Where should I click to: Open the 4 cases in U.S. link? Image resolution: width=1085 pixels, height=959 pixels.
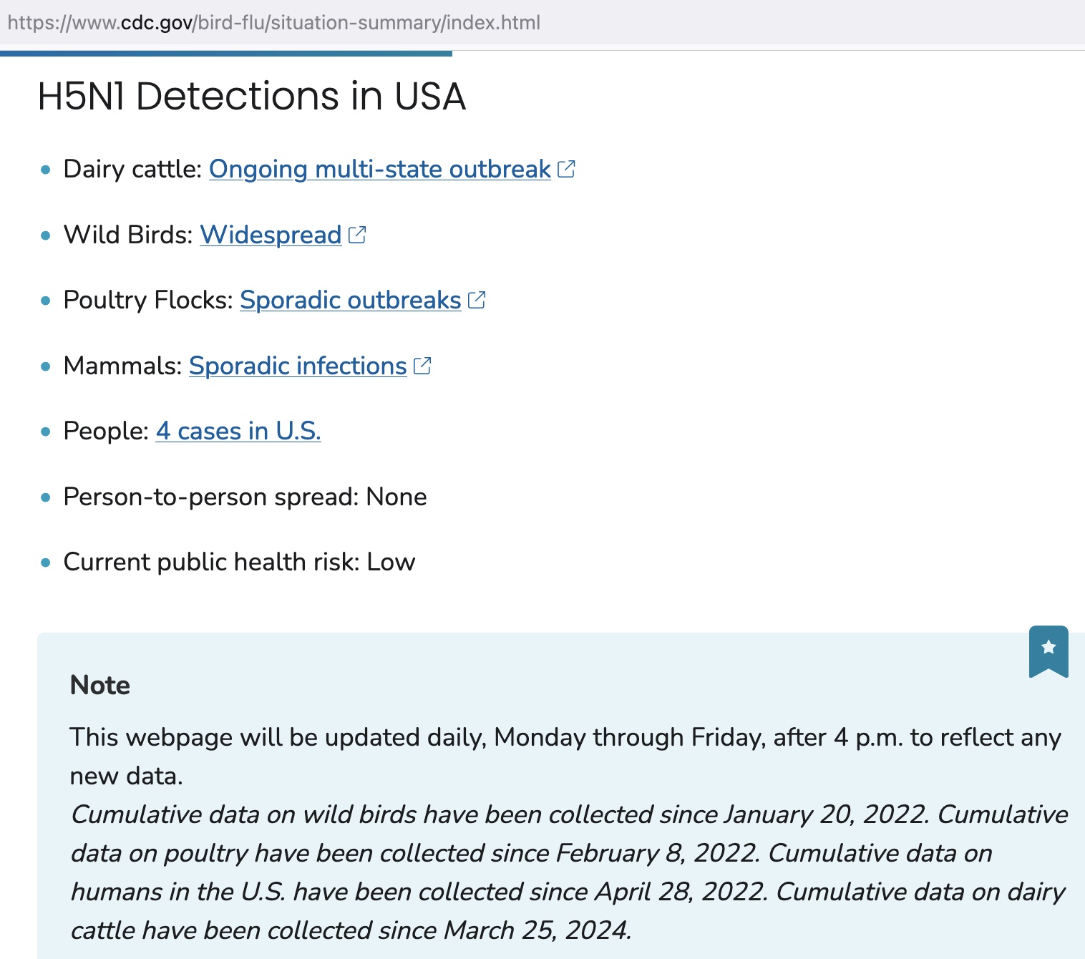click(238, 432)
